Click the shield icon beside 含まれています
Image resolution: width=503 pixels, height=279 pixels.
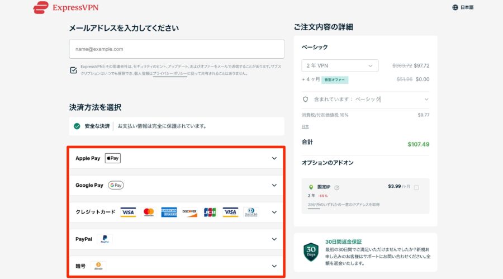[x=305, y=100]
